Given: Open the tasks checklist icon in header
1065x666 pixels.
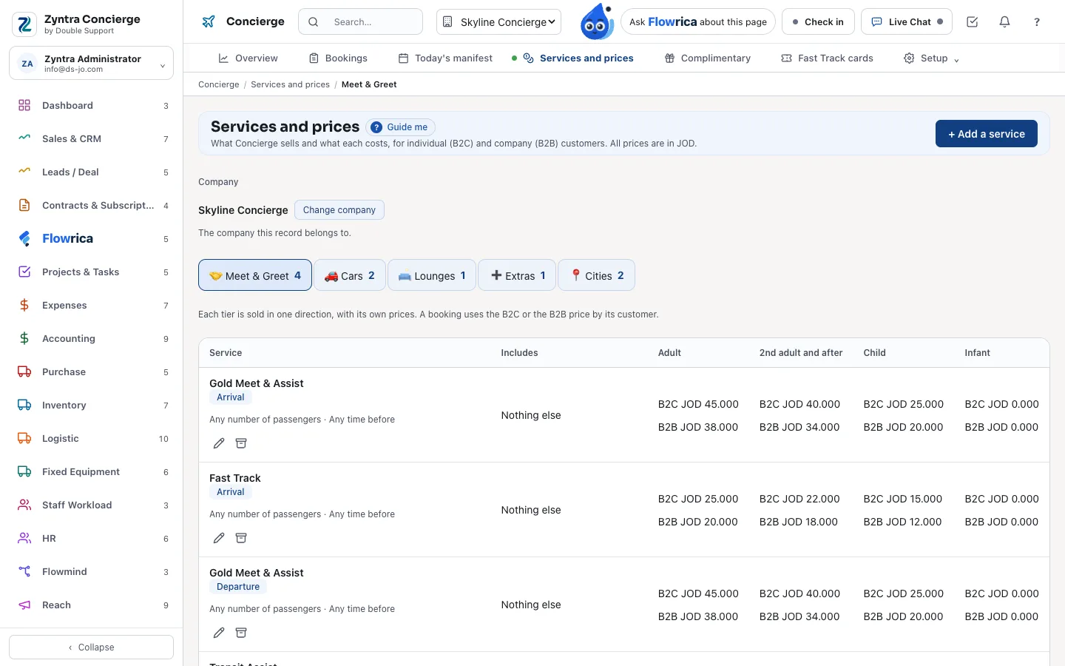Looking at the screenshot, I should (x=973, y=22).
